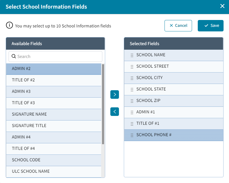Select SCHOOL STATE in Selected Fields

[x=174, y=89]
